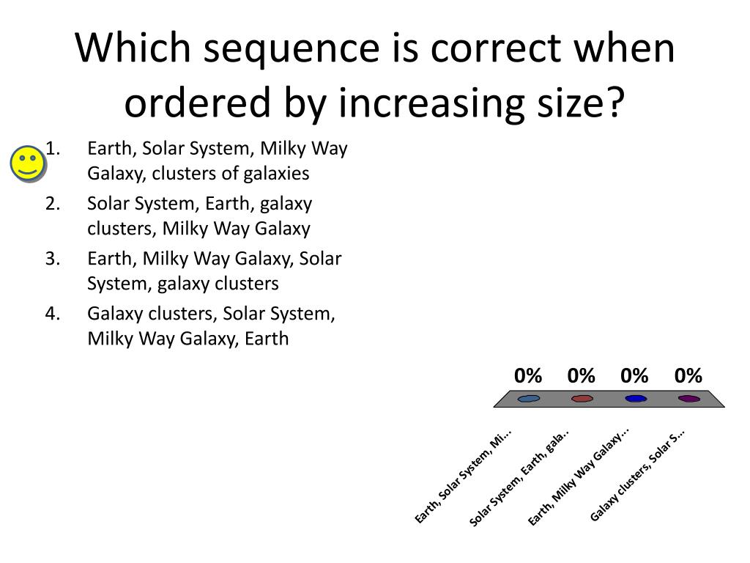This screenshot has width=750, height=563.
Task: Click the 0% label above the bright blue marker
Action: coord(634,376)
